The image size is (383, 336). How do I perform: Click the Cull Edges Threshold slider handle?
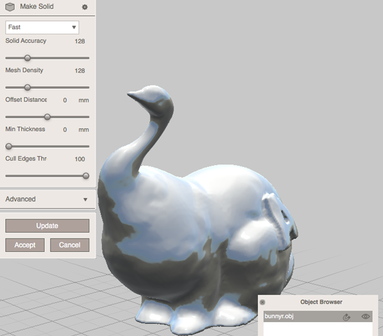pos(86,176)
